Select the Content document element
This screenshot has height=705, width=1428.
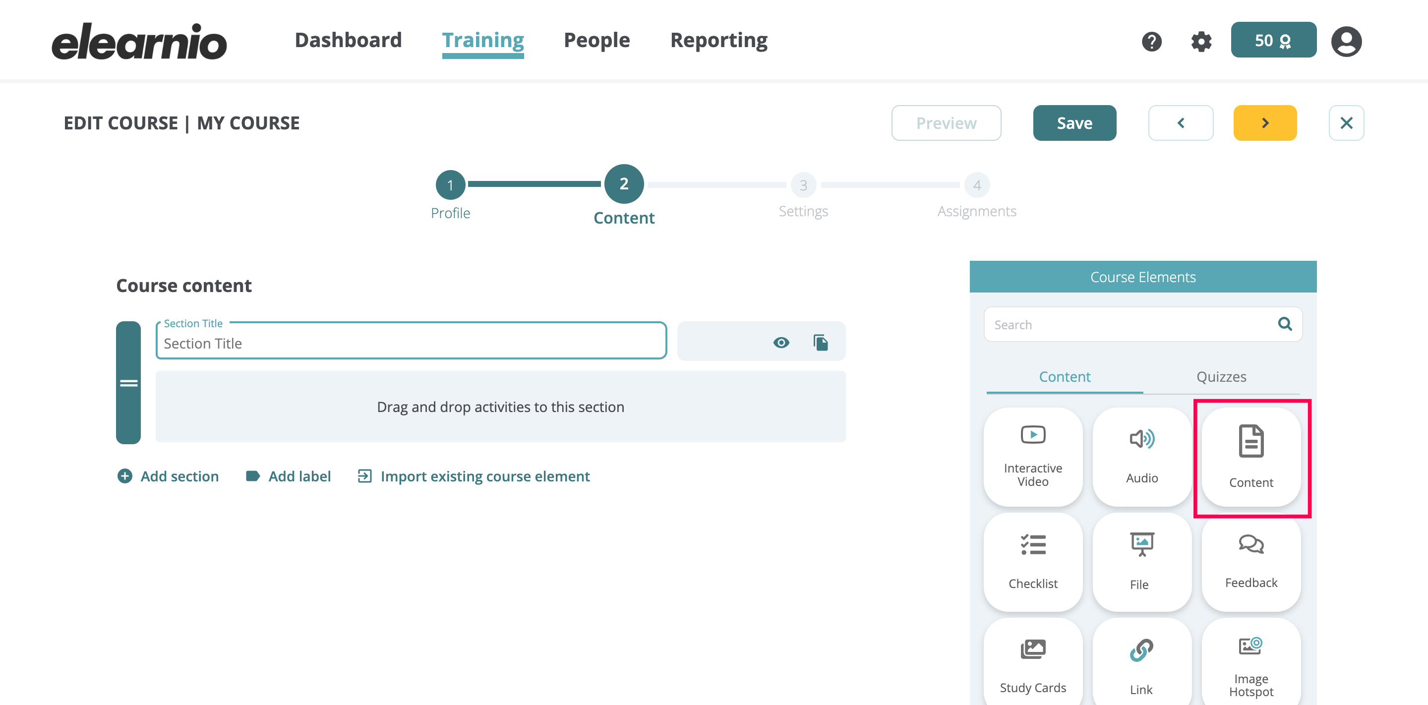click(1250, 457)
